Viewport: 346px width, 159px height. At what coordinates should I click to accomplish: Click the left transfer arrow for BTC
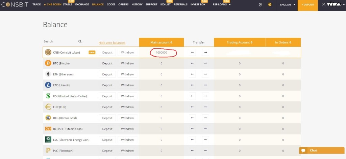(192, 63)
